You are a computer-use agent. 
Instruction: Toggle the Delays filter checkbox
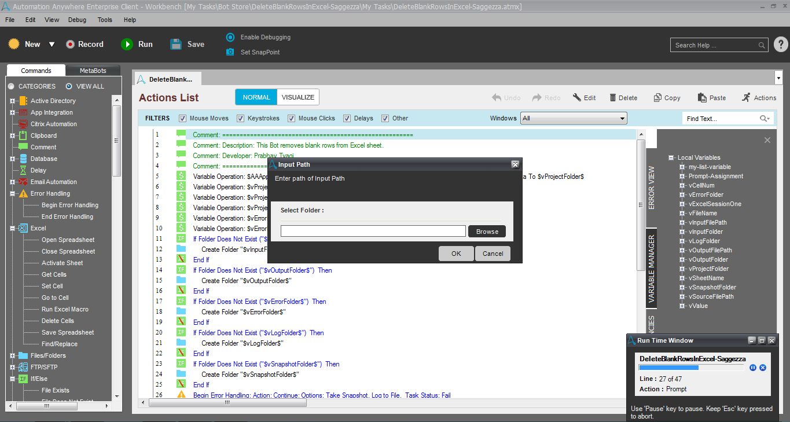point(347,118)
